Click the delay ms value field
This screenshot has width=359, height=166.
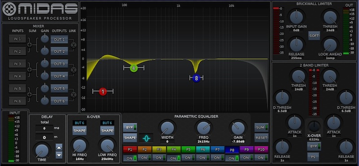pyautogui.click(x=44, y=128)
